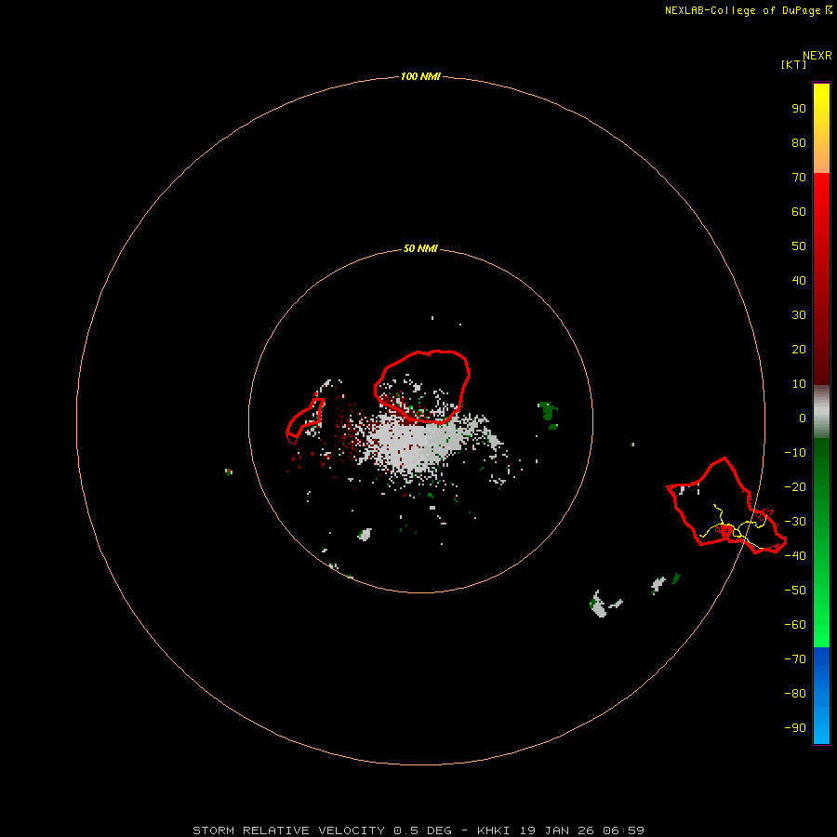Click the NEXR label above the color scale
Screen dimensions: 837x837
tap(817, 56)
